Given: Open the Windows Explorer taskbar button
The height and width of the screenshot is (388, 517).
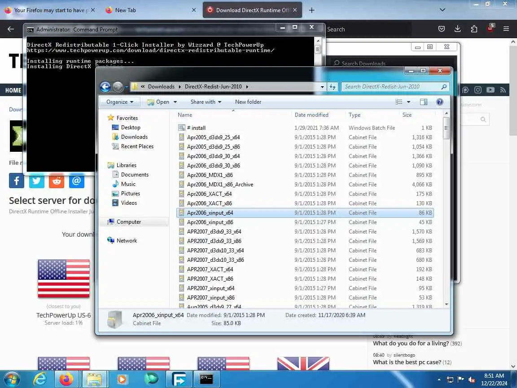Looking at the screenshot, I should [x=94, y=379].
